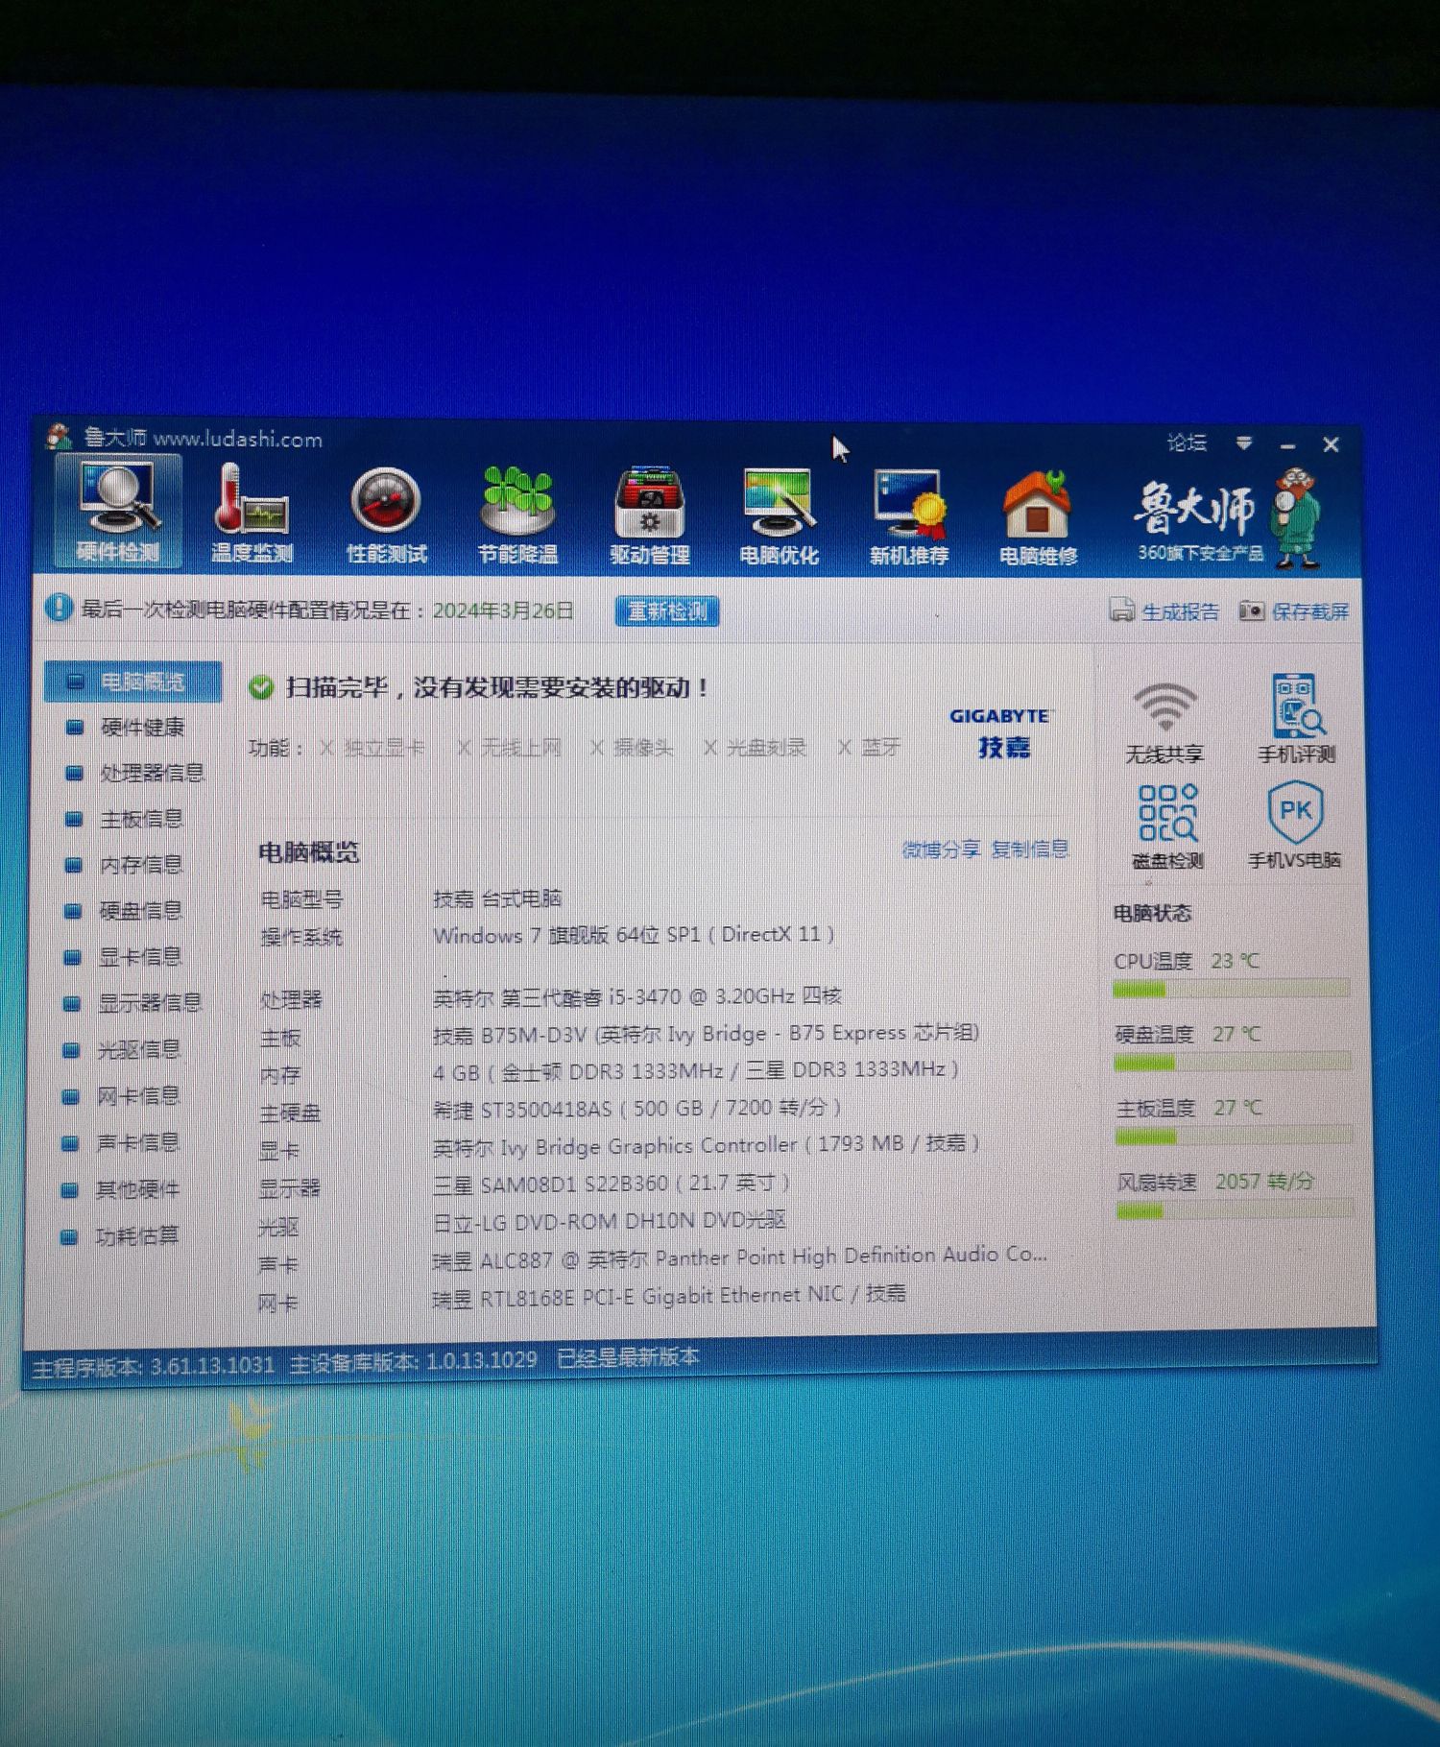Click the 摄像头 feature indicator
Image resolution: width=1440 pixels, height=1747 pixels.
632,748
